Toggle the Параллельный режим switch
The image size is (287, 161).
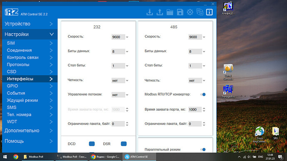pos(203,149)
